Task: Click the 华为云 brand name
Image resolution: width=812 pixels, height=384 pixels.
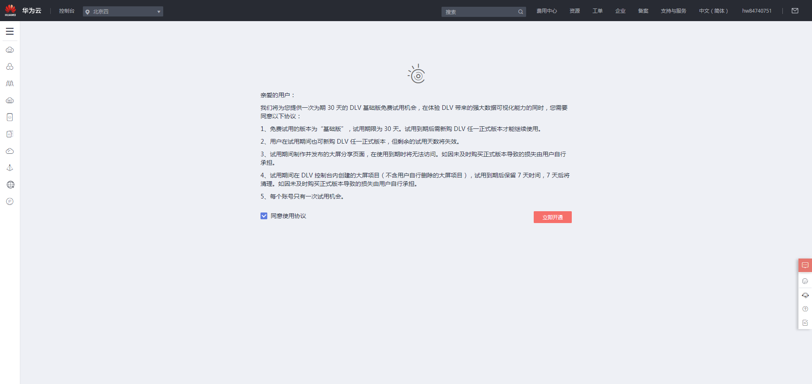Action: pos(32,11)
